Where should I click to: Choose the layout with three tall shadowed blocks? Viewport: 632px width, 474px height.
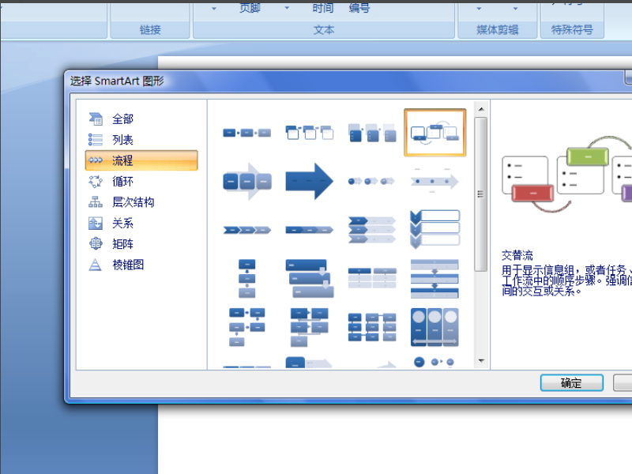point(372,133)
